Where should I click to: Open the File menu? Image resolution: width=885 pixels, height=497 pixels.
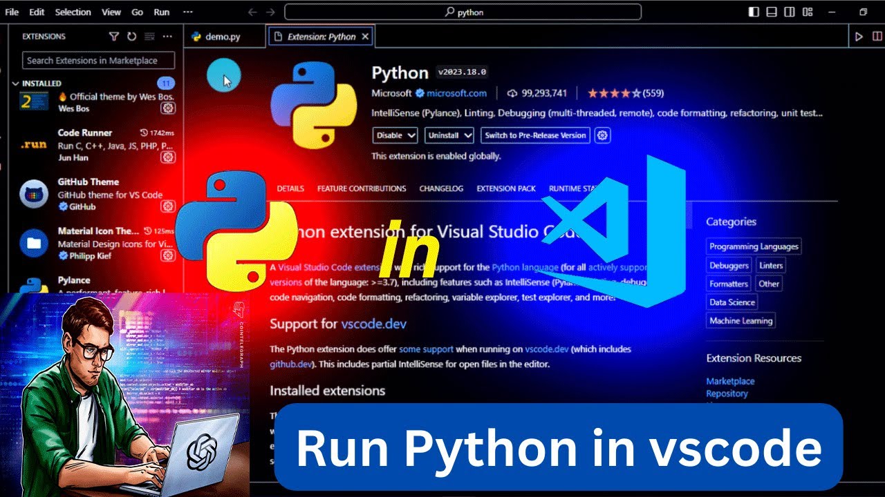coord(12,12)
